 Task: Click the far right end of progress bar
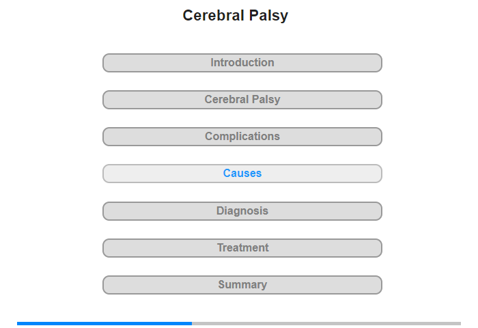459,323
